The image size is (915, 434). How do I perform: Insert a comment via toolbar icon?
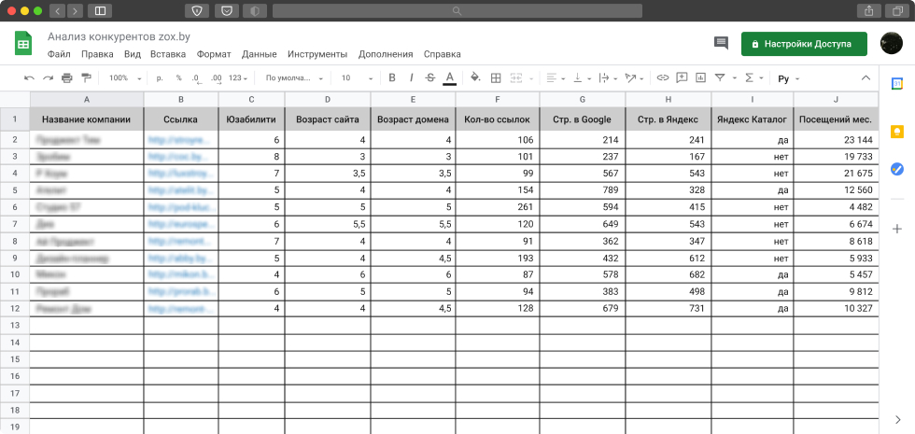pos(682,78)
